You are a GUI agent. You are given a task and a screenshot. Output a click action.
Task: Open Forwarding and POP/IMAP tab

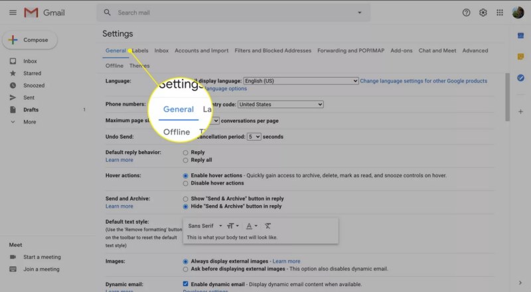(351, 50)
